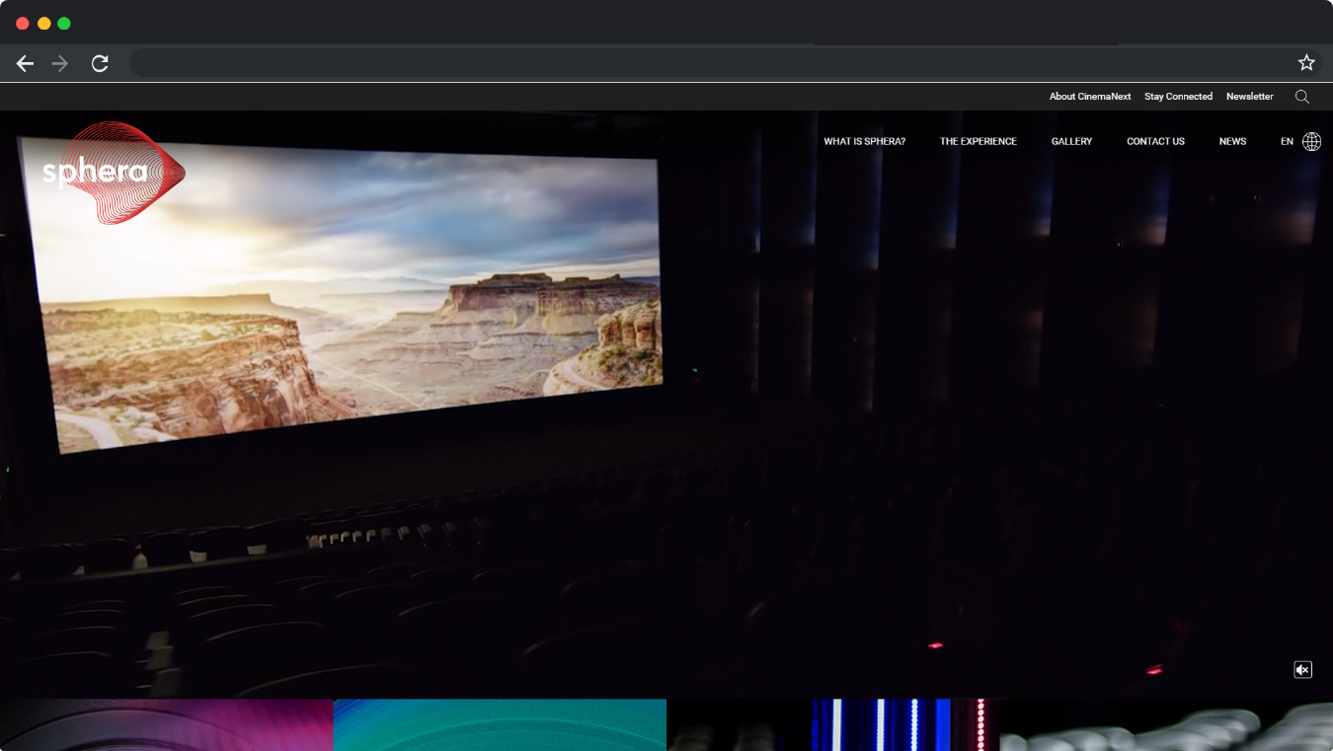Screen dimensions: 1333x751
Task: Navigate to the News section
Action: pos(1232,141)
